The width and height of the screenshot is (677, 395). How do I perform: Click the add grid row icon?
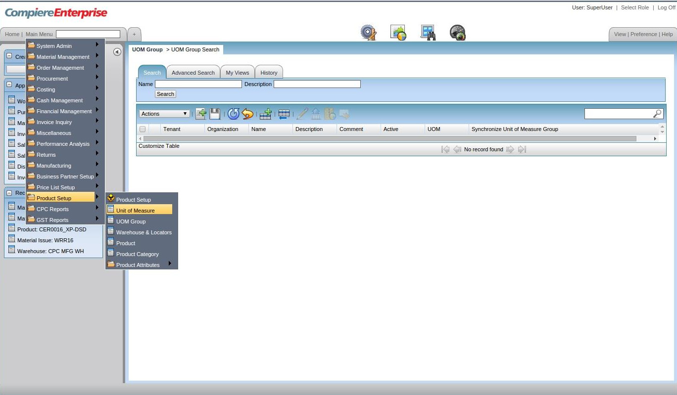[266, 114]
